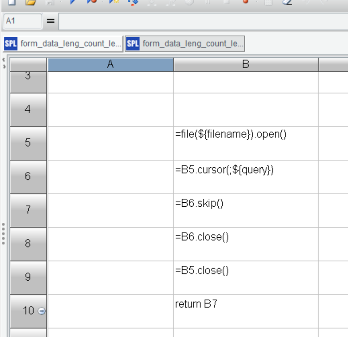
Task: Select row 3 header
Action: [x=28, y=82]
